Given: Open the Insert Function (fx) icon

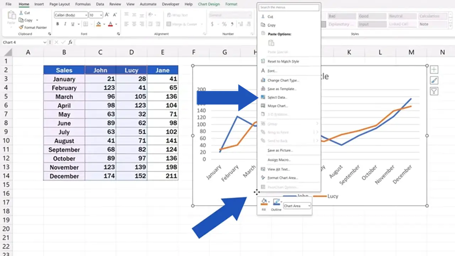Looking at the screenshot, I should (70, 42).
